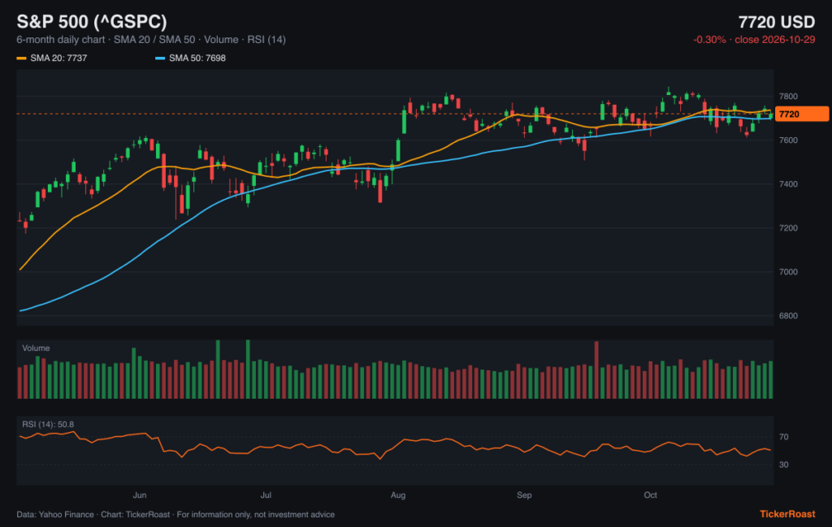Click the 7800 price axis label

(x=788, y=97)
